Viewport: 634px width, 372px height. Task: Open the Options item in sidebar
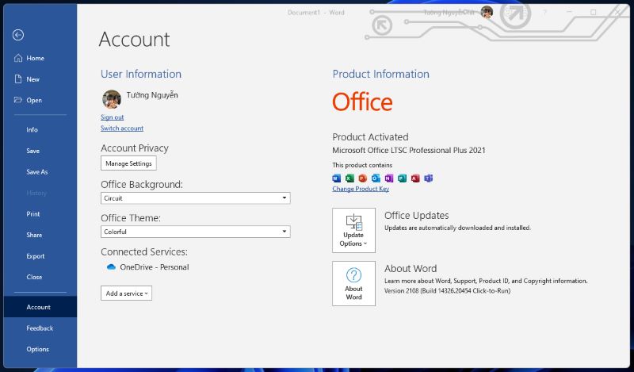(37, 349)
